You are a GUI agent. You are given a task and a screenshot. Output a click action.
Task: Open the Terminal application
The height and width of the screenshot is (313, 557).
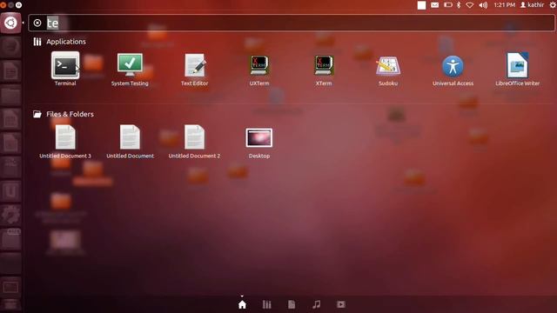(65, 70)
